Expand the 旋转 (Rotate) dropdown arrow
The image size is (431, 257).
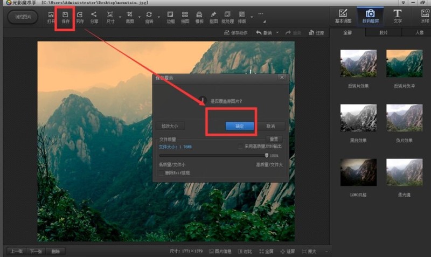coord(158,18)
